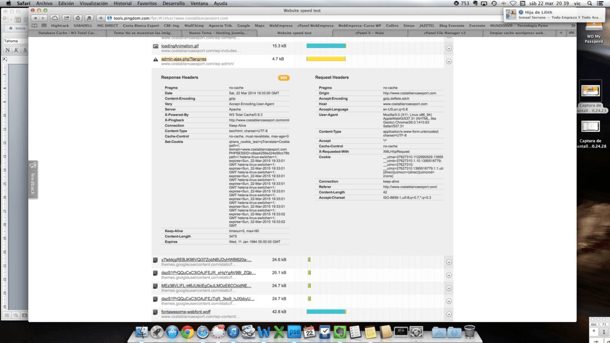Image resolution: width=610 pixels, height=343 pixels.
Task: Open iTunes from the Dock
Action: tap(233, 332)
